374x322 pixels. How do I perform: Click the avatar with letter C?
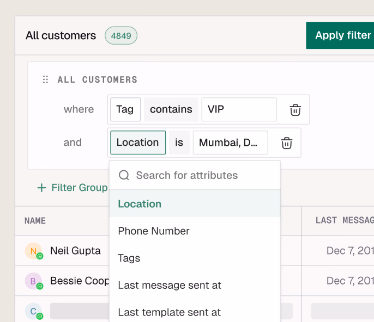point(33,311)
